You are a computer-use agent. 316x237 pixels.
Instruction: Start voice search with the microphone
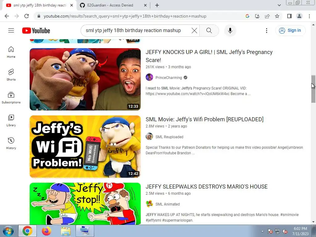point(230,31)
